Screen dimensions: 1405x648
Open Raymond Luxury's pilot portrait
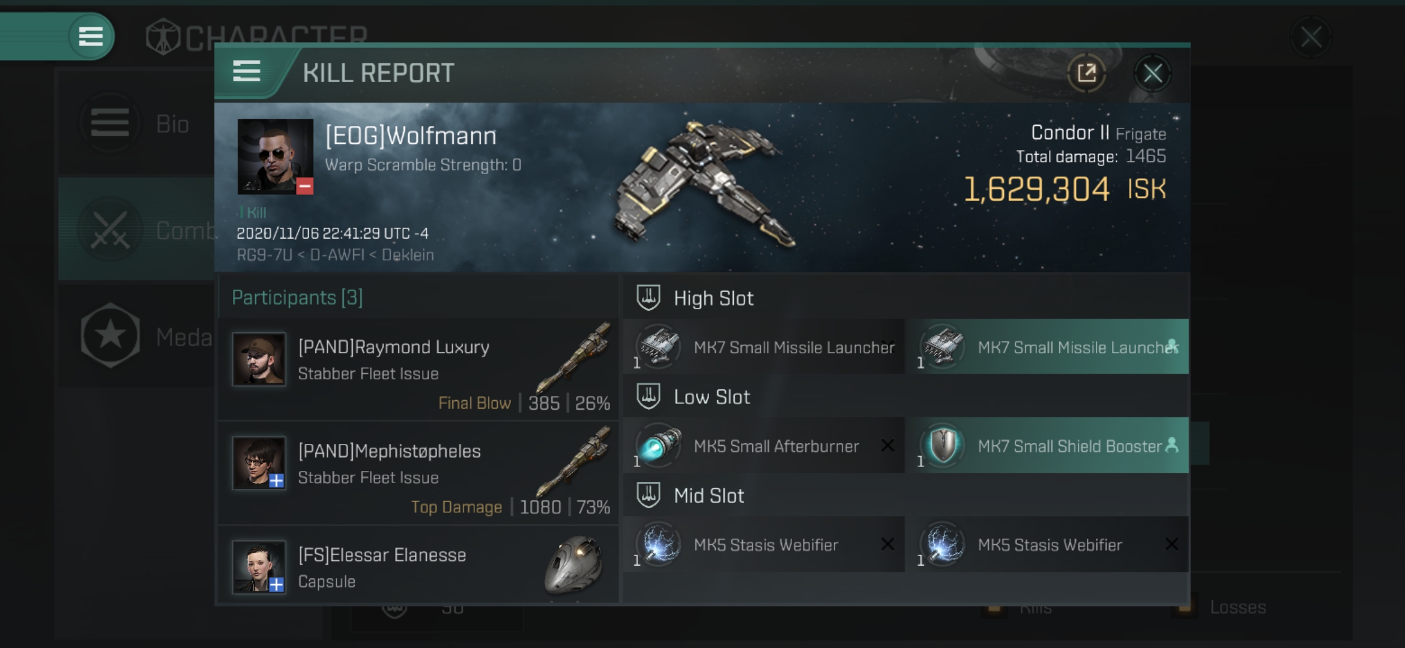[x=259, y=359]
